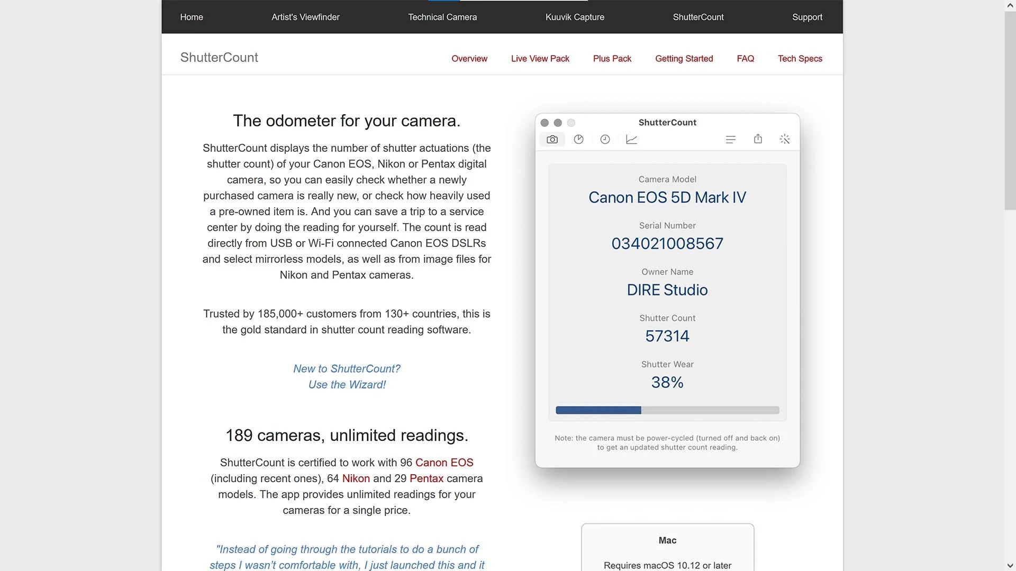Image resolution: width=1016 pixels, height=571 pixels.
Task: Click the yellow minimize window control
Action: point(558,123)
